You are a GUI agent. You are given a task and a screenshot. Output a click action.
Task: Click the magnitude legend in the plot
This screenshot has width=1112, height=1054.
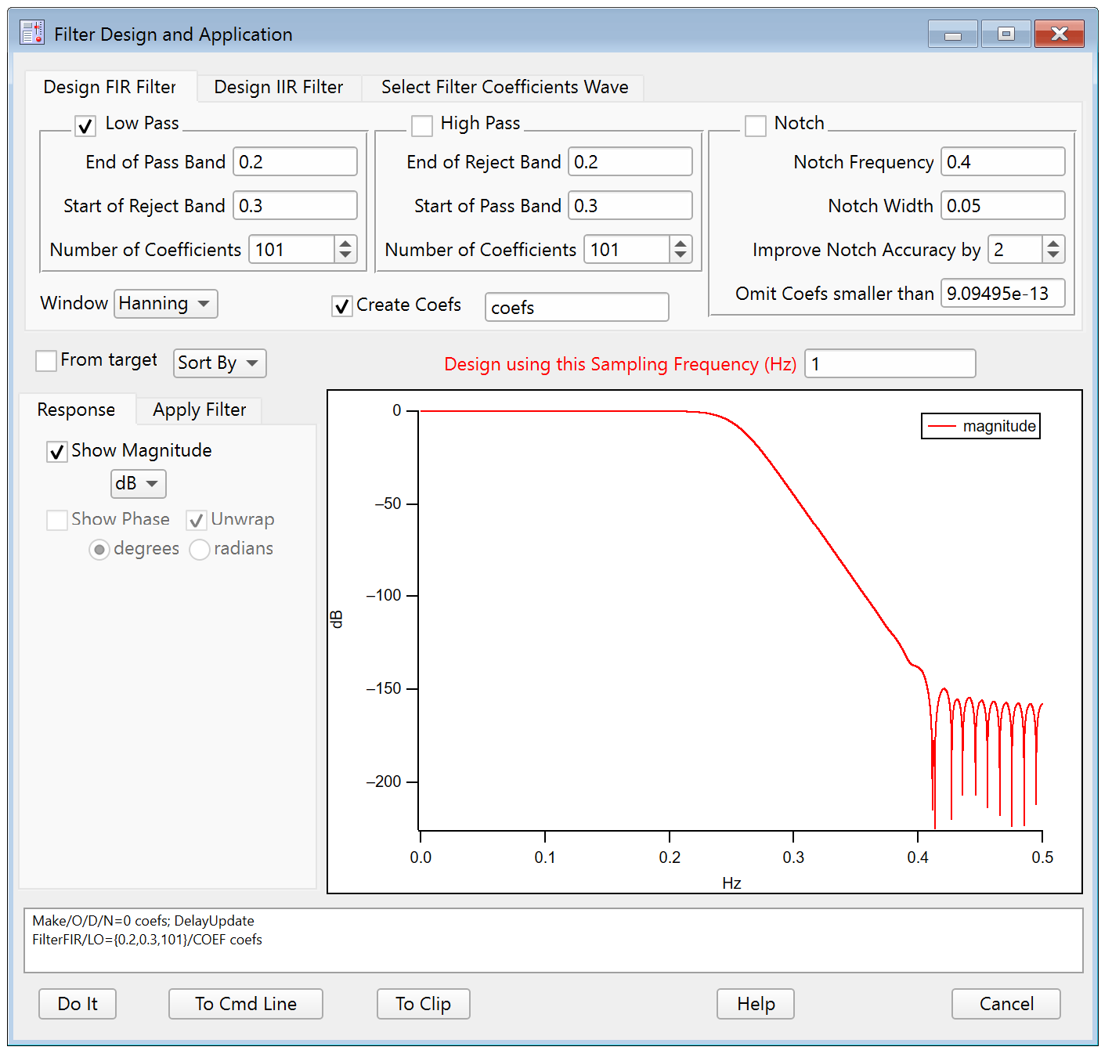(980, 426)
